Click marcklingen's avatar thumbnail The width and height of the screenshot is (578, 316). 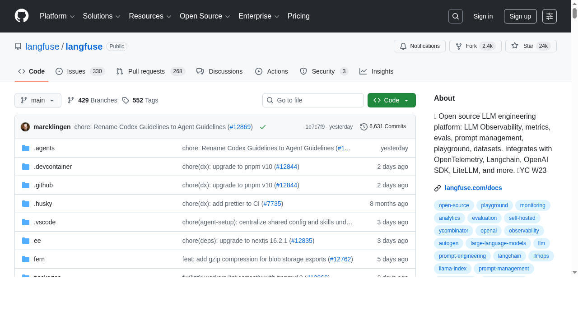point(25,127)
